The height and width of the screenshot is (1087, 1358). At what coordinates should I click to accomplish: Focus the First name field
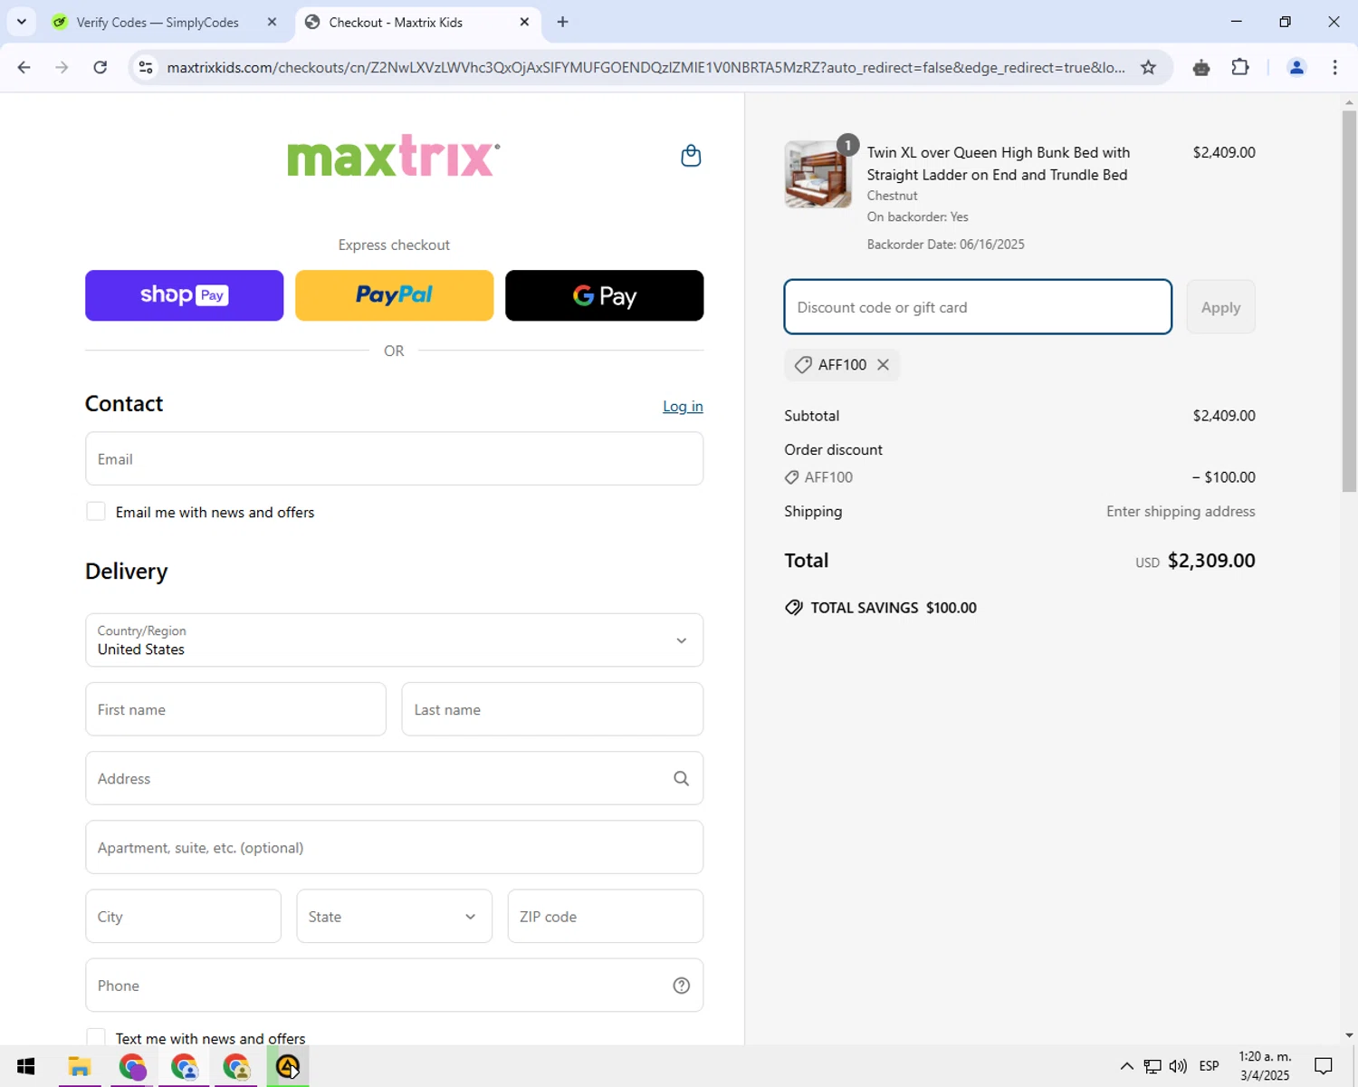coord(235,709)
